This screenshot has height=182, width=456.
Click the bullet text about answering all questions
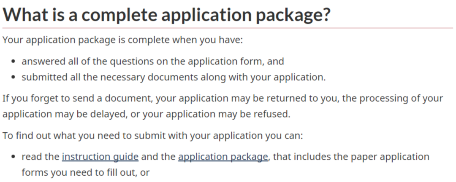coord(153,62)
